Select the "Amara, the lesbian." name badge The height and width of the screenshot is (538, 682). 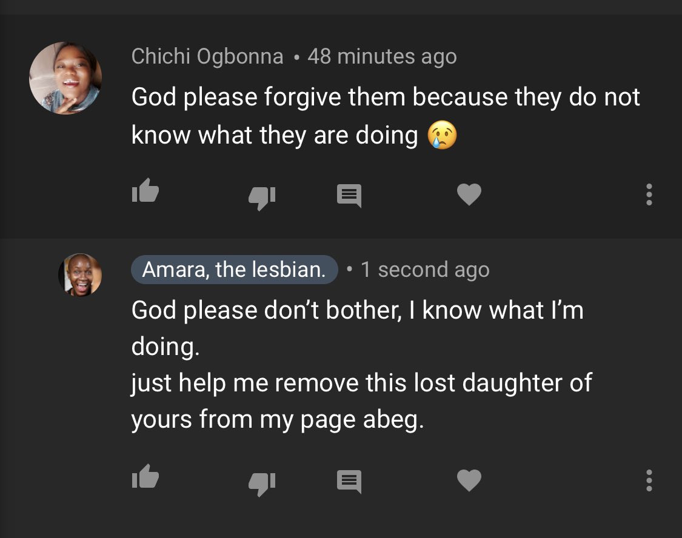click(234, 270)
